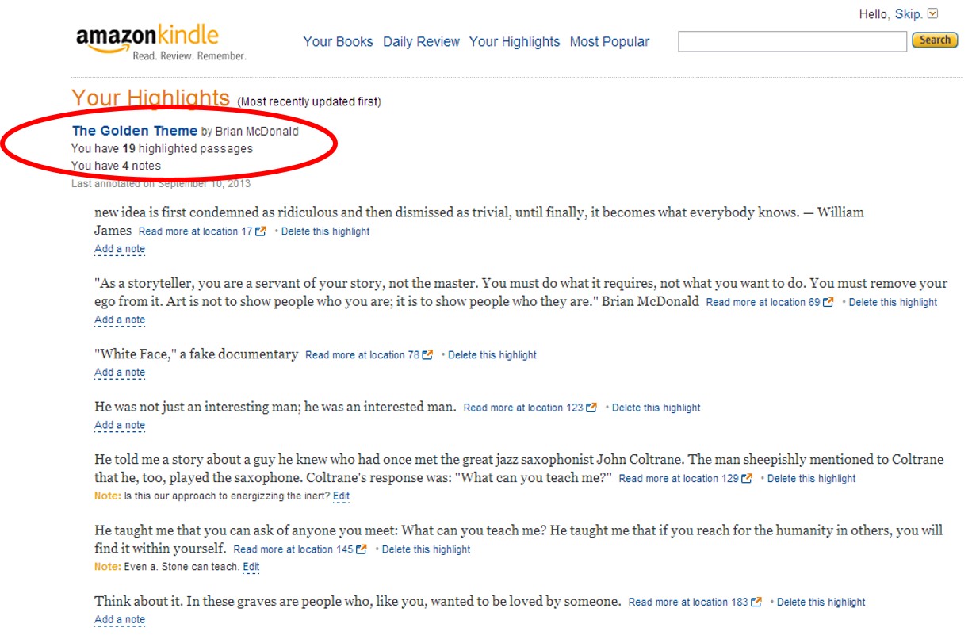Open external link icon at location 78
Screen dimensions: 972x639
(x=427, y=355)
